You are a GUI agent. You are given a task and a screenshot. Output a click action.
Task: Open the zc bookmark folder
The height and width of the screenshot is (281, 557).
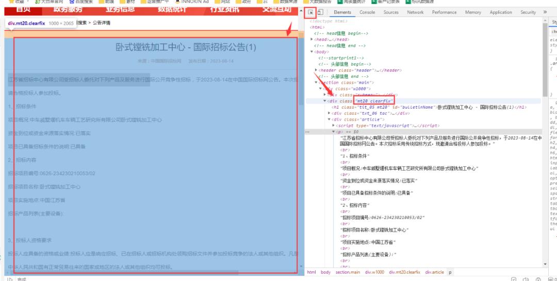click(x=262, y=2)
